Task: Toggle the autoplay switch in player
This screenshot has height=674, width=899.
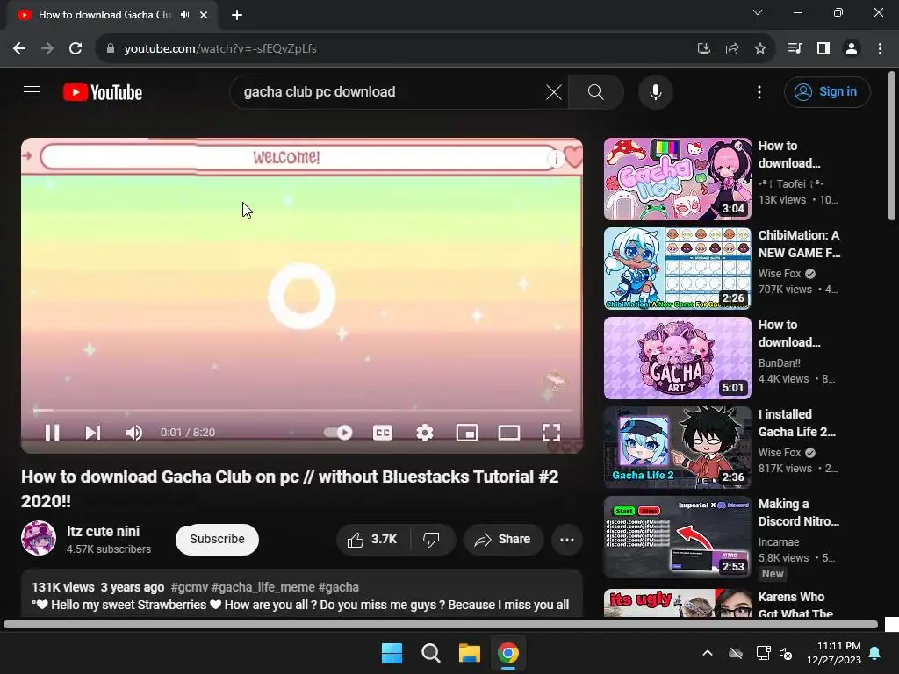Action: click(338, 432)
